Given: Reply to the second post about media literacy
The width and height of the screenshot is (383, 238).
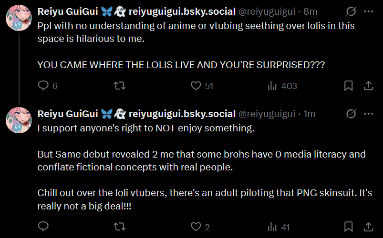Looking at the screenshot, I should (43, 227).
